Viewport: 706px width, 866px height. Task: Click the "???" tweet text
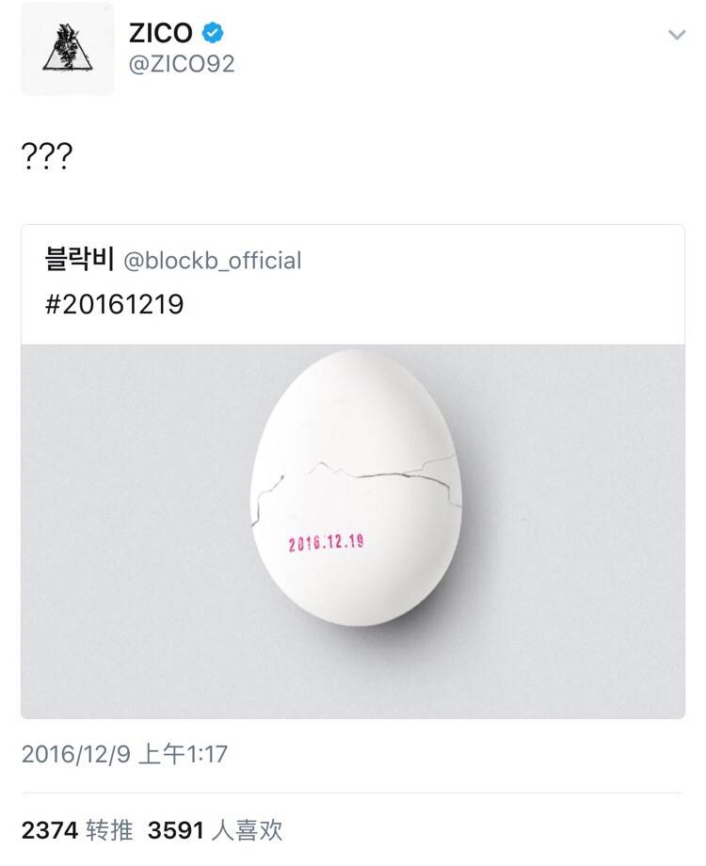coord(46,155)
